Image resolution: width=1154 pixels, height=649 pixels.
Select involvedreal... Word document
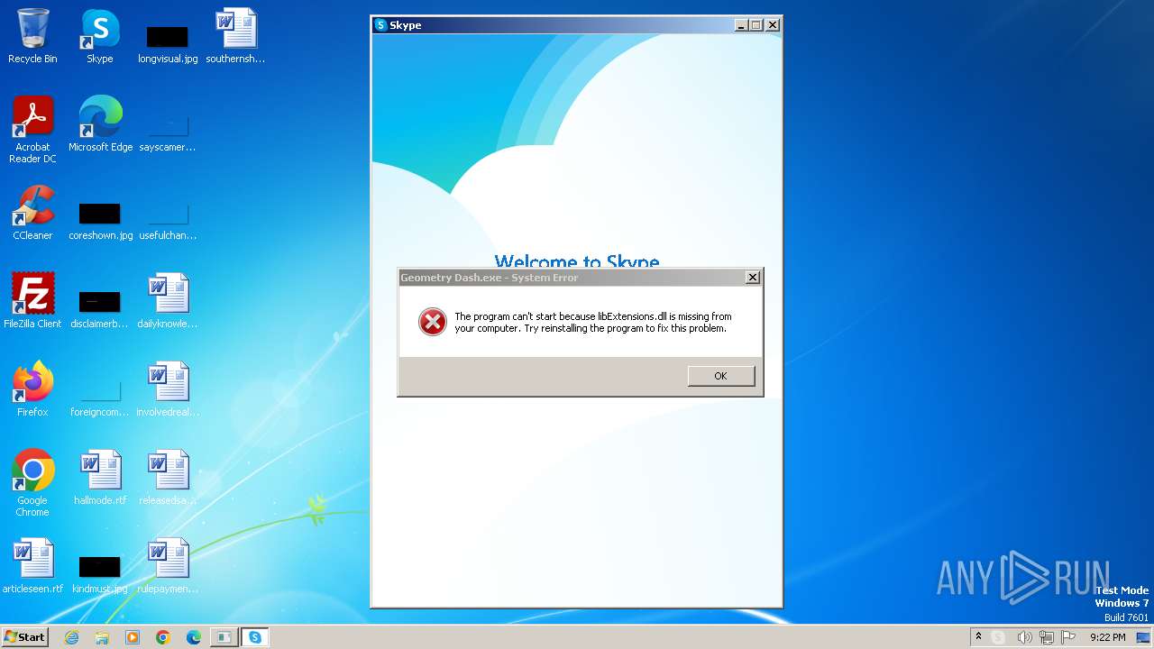click(x=168, y=389)
